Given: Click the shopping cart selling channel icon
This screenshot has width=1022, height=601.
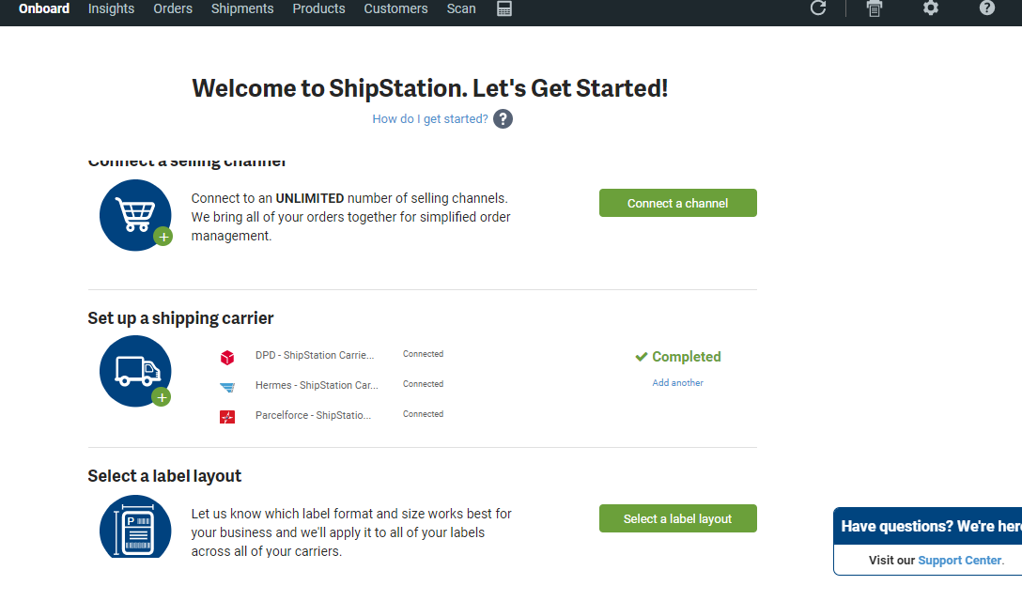Looking at the screenshot, I should (x=135, y=215).
